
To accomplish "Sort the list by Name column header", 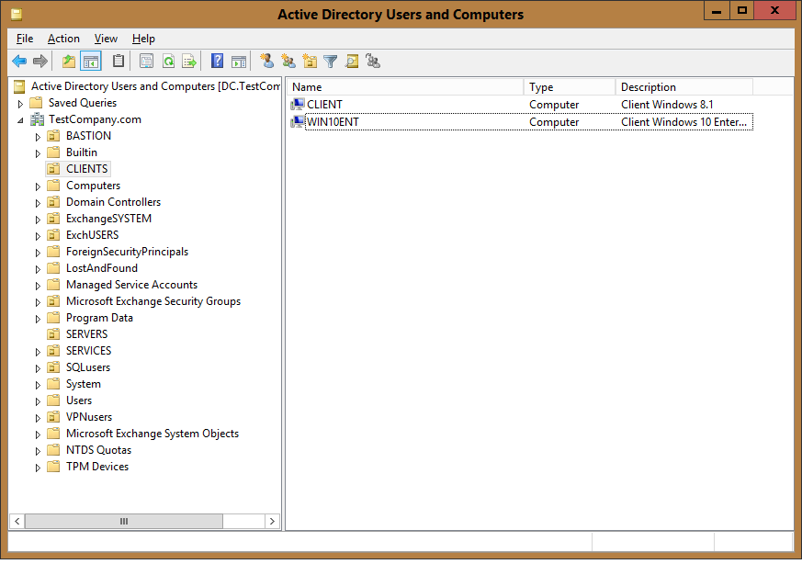I will pos(405,87).
